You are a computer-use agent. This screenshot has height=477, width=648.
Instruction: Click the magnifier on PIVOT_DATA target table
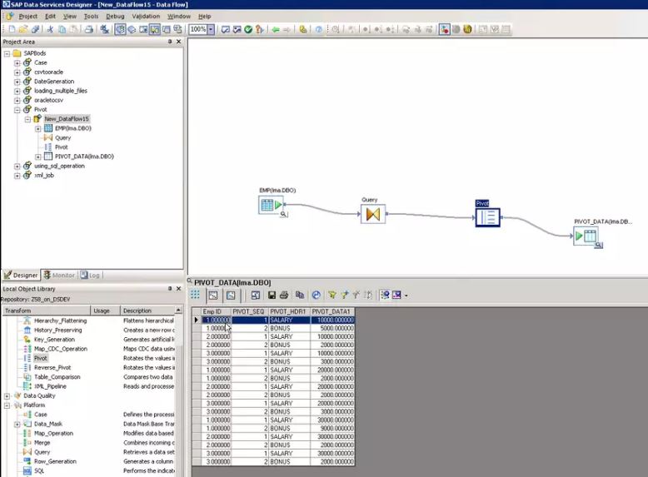point(598,246)
